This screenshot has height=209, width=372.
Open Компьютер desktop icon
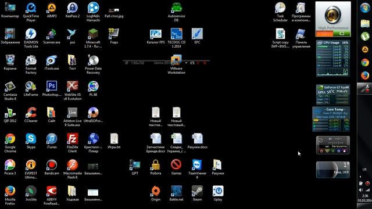click(10, 10)
